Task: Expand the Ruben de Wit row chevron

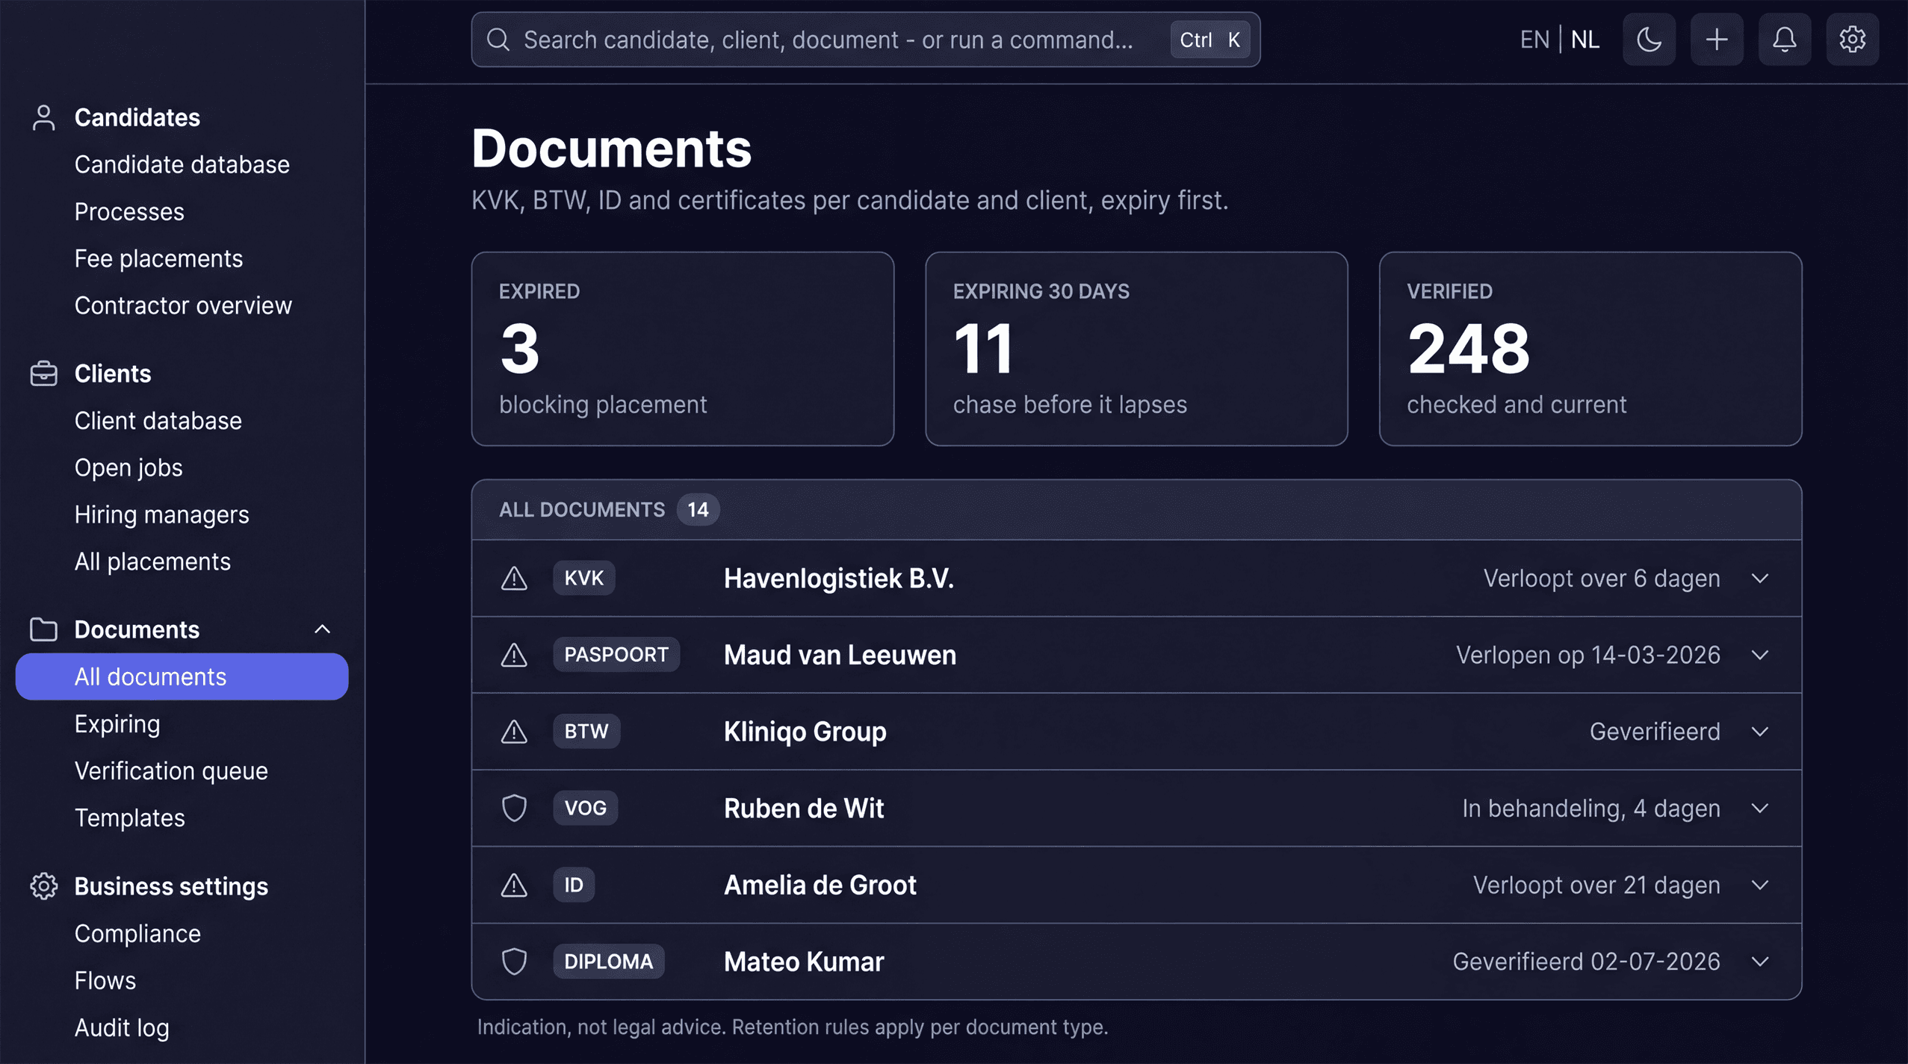Action: pos(1760,809)
